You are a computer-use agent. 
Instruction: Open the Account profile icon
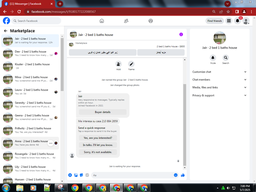click(x=246, y=21)
